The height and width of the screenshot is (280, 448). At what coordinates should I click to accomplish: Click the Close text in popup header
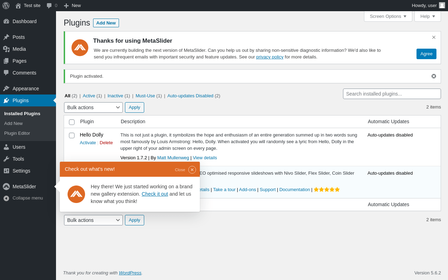[x=180, y=170]
